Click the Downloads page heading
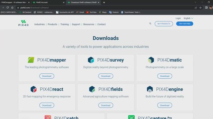Image resolution: width=213 pixels, height=119 pixels. click(x=106, y=38)
